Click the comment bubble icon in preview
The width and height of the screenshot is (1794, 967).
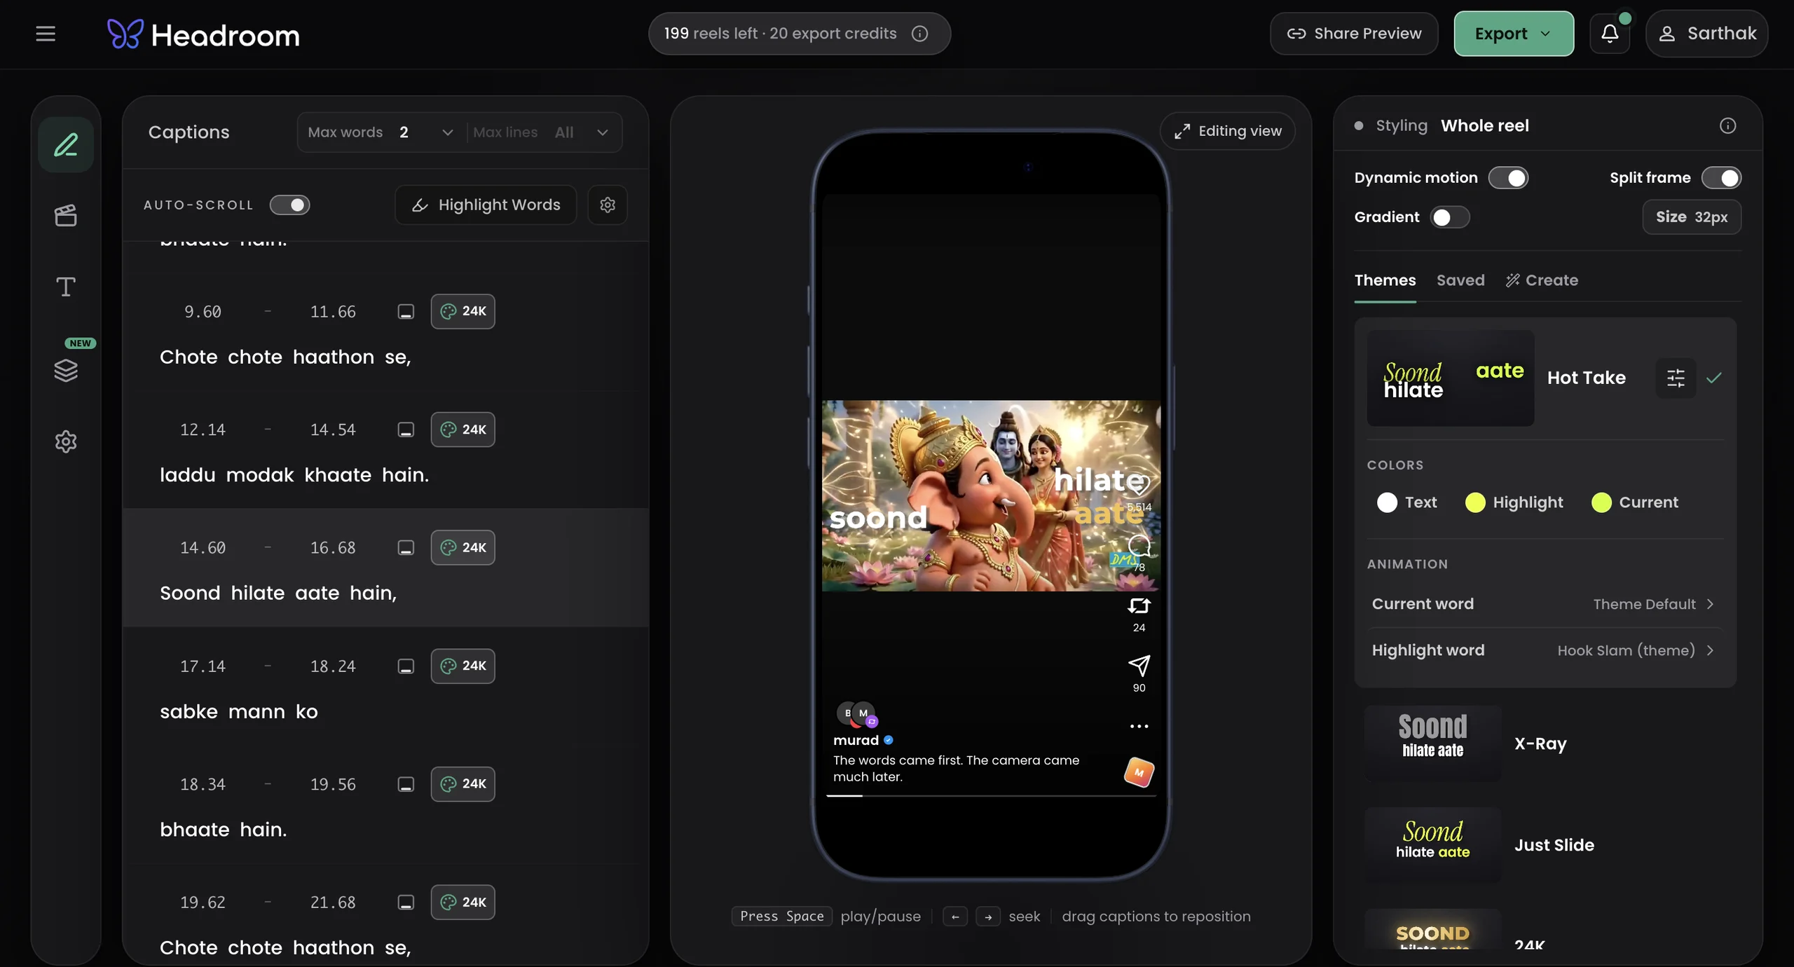pos(1139,545)
